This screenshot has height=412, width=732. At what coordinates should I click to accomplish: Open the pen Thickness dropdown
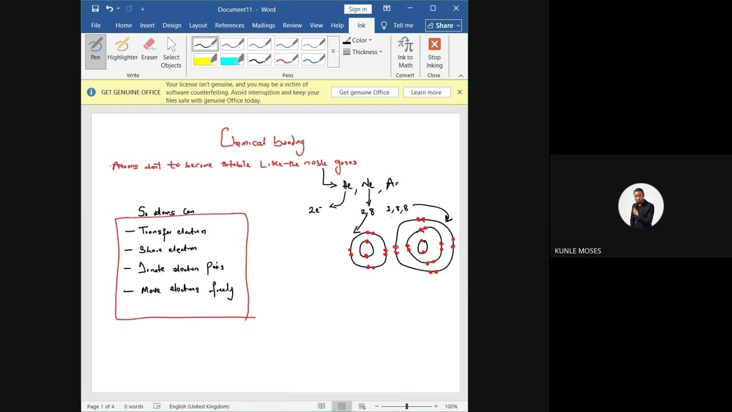363,52
